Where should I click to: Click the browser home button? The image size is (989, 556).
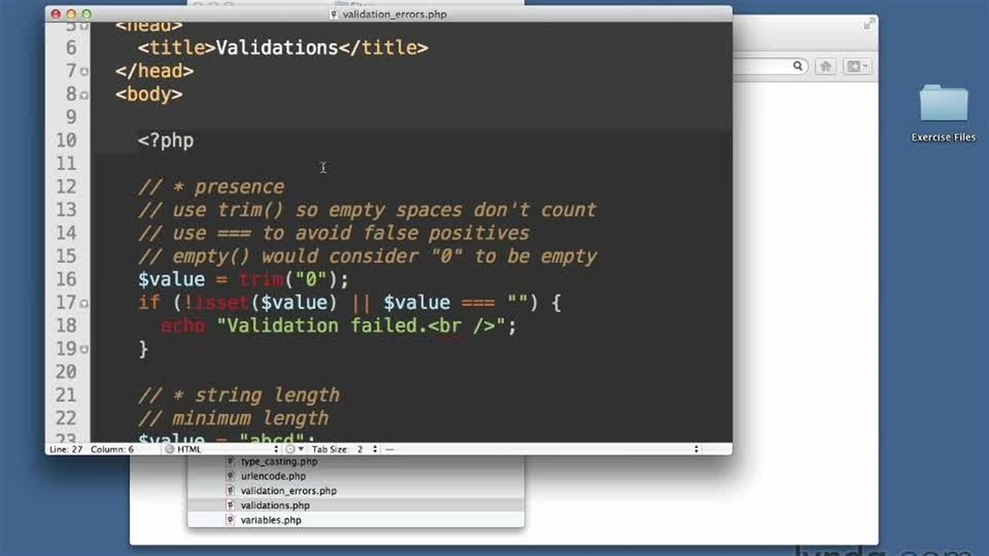(x=825, y=67)
